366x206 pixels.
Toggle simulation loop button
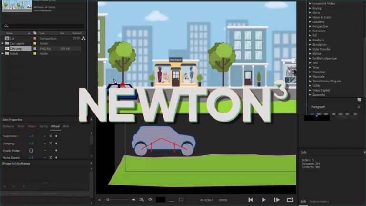pos(290,200)
